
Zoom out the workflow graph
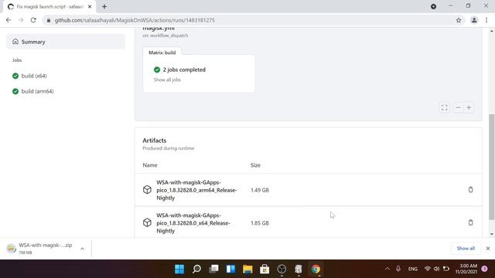(x=458, y=108)
